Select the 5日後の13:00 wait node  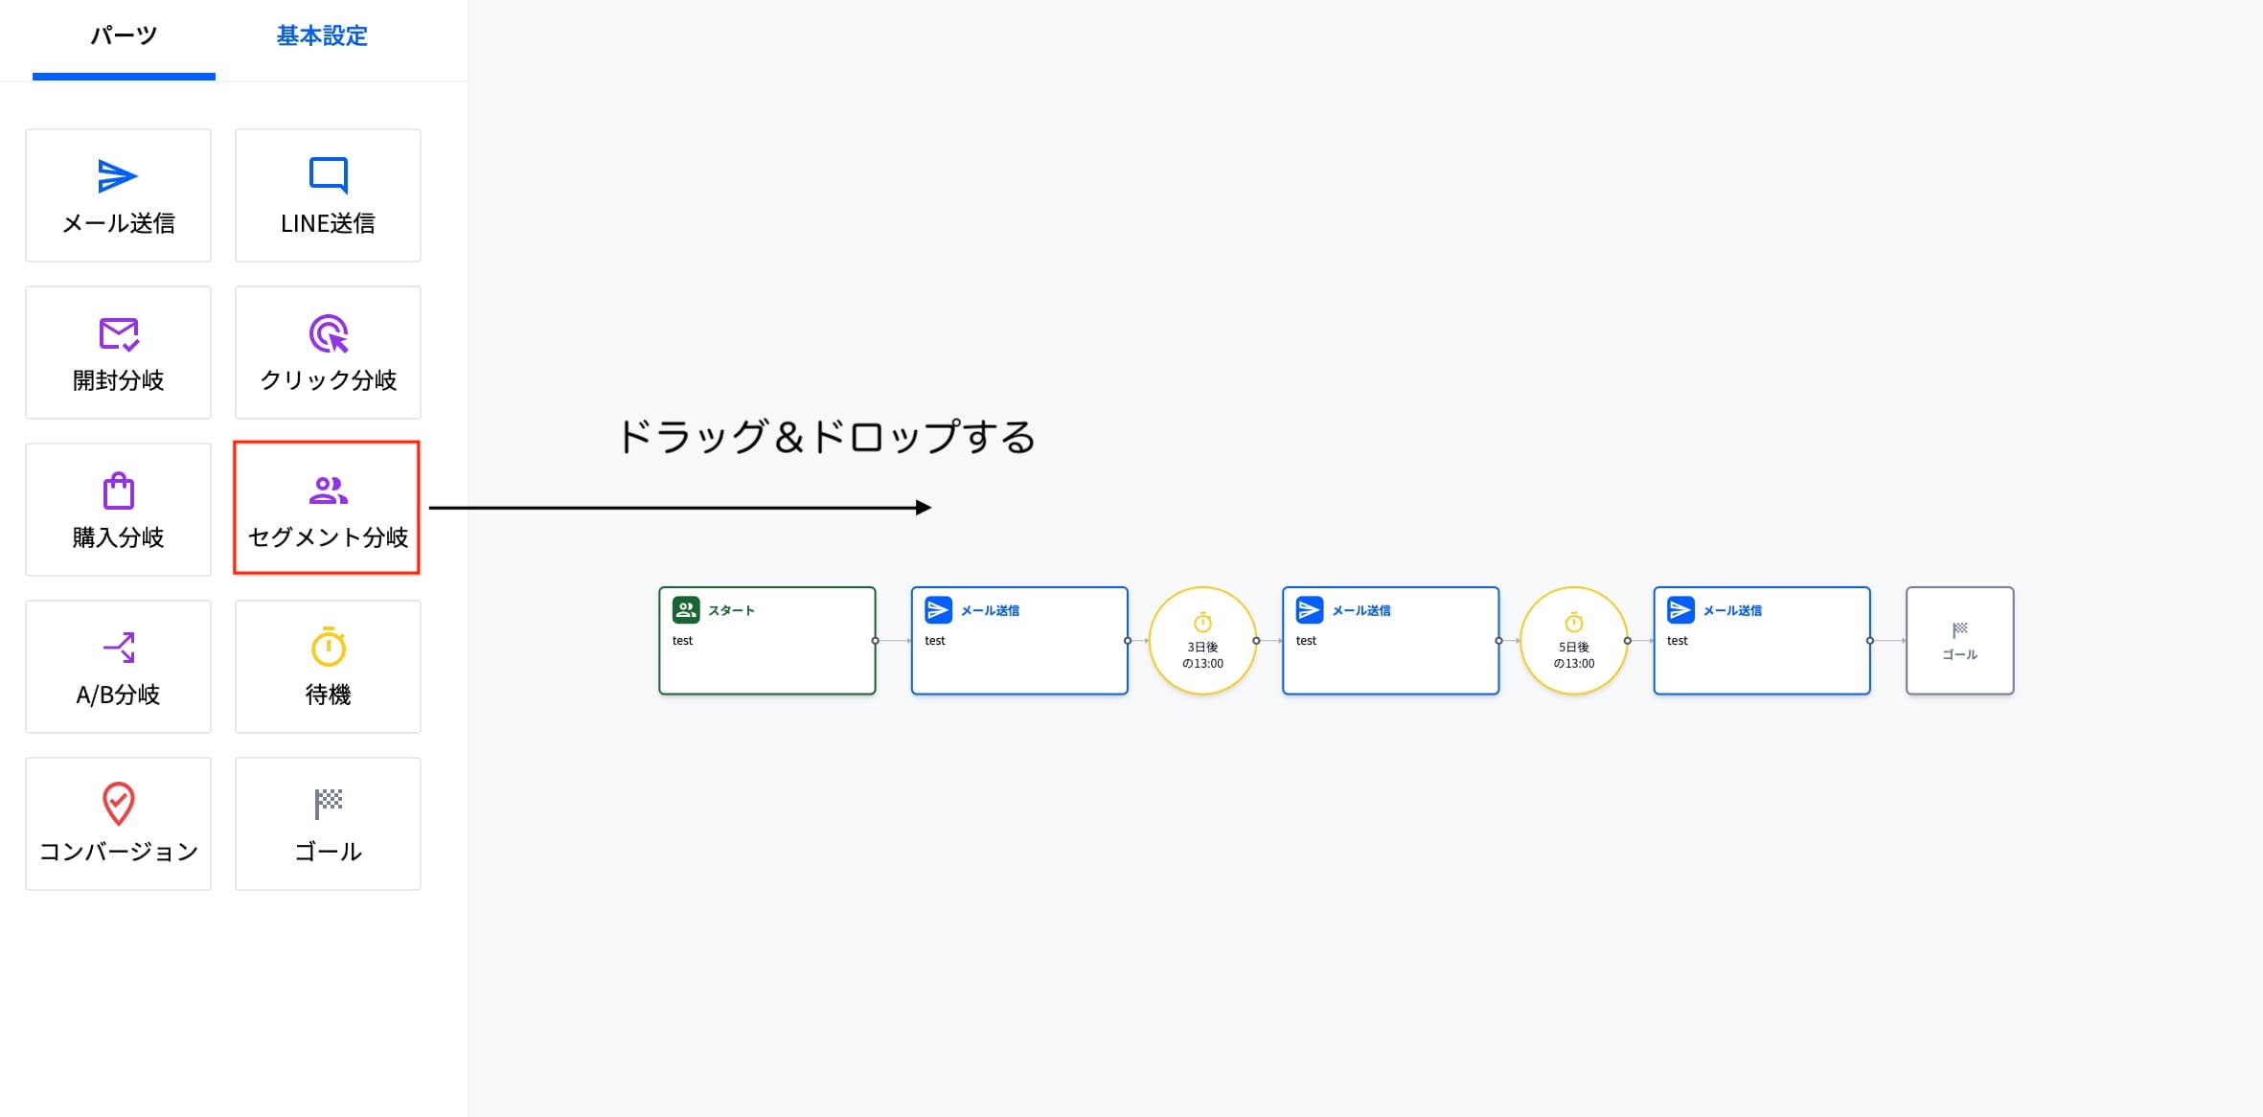coord(1574,641)
